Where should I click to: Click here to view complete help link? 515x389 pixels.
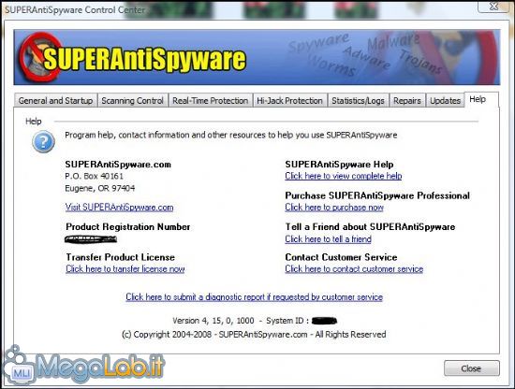pyautogui.click(x=344, y=176)
